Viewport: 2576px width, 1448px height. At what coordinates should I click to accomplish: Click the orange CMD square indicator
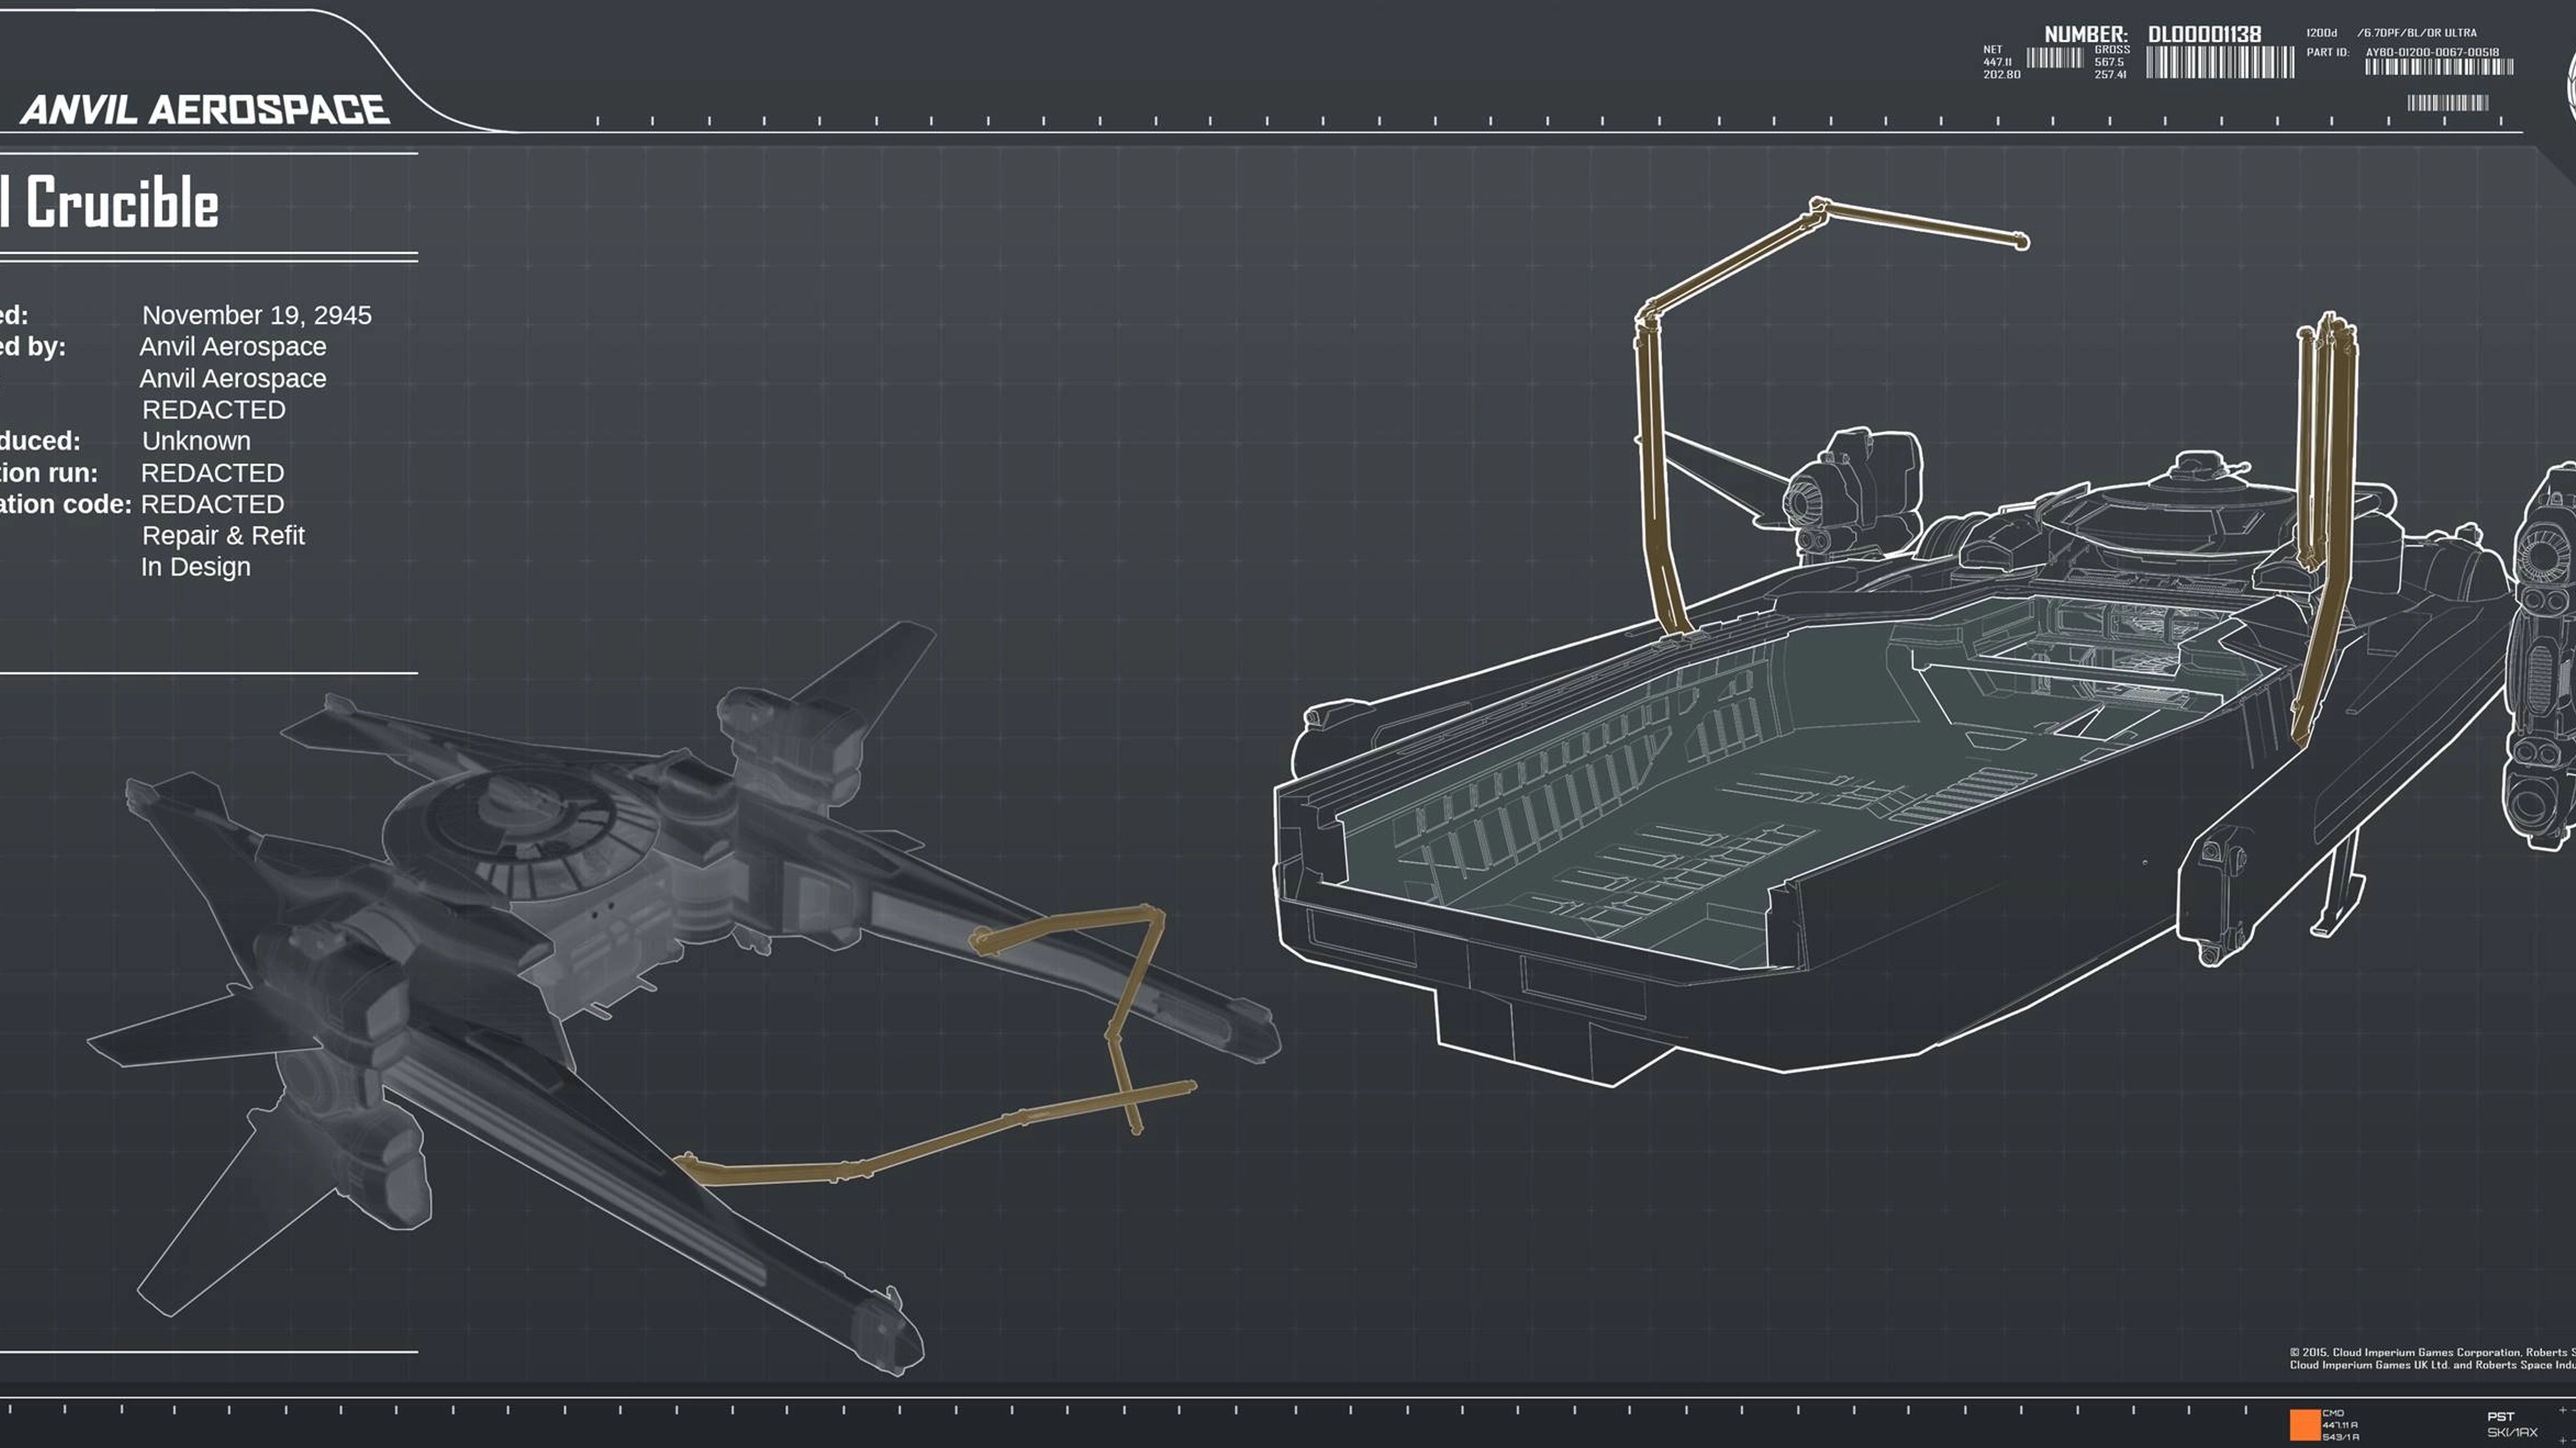tap(2304, 1424)
